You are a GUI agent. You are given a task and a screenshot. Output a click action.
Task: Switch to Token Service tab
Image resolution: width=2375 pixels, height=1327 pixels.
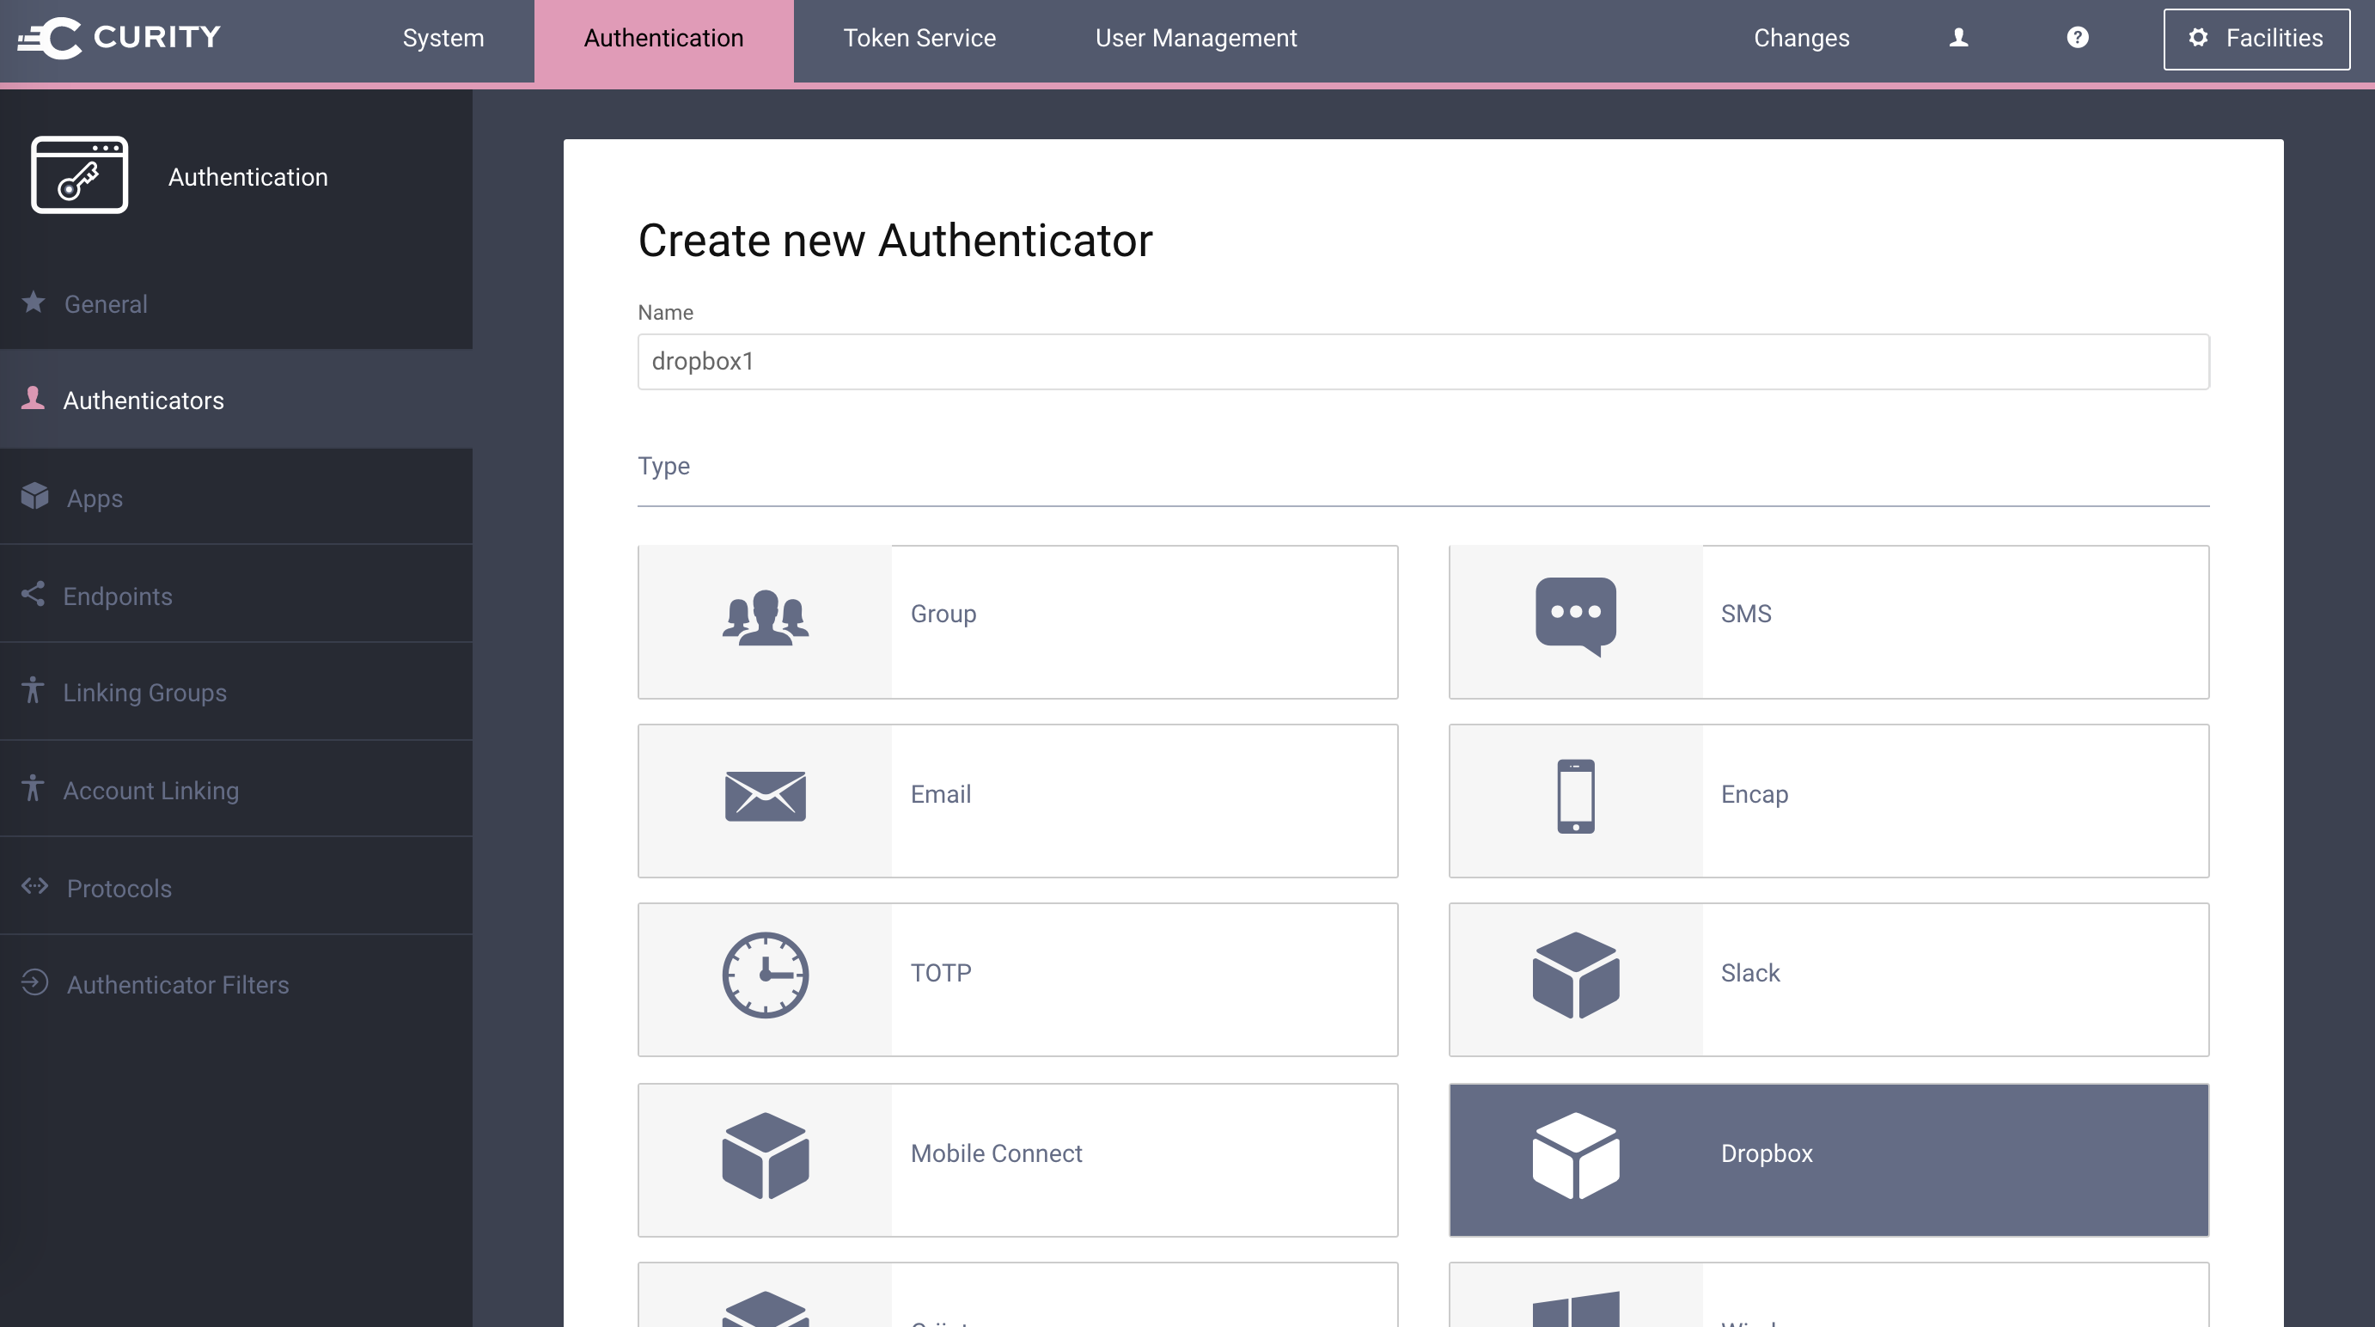tap(919, 38)
